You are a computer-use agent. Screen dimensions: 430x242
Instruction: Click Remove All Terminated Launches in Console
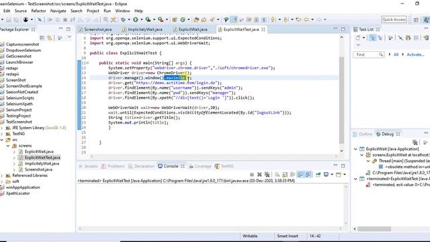[267, 174]
